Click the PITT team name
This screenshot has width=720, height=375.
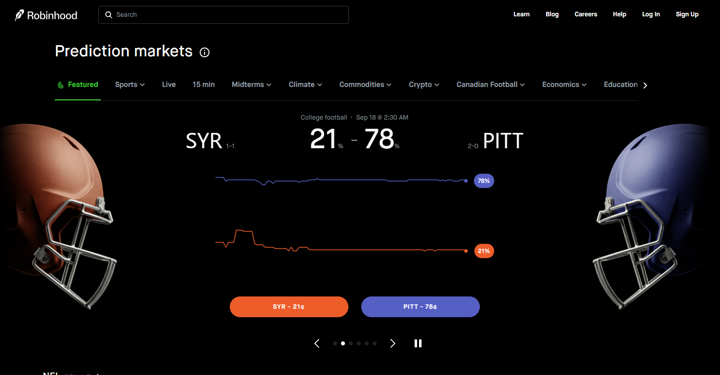503,141
